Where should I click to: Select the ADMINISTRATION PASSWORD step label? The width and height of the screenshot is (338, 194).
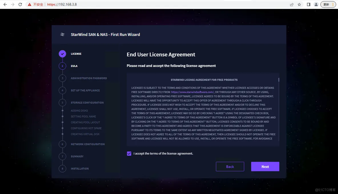(89, 78)
